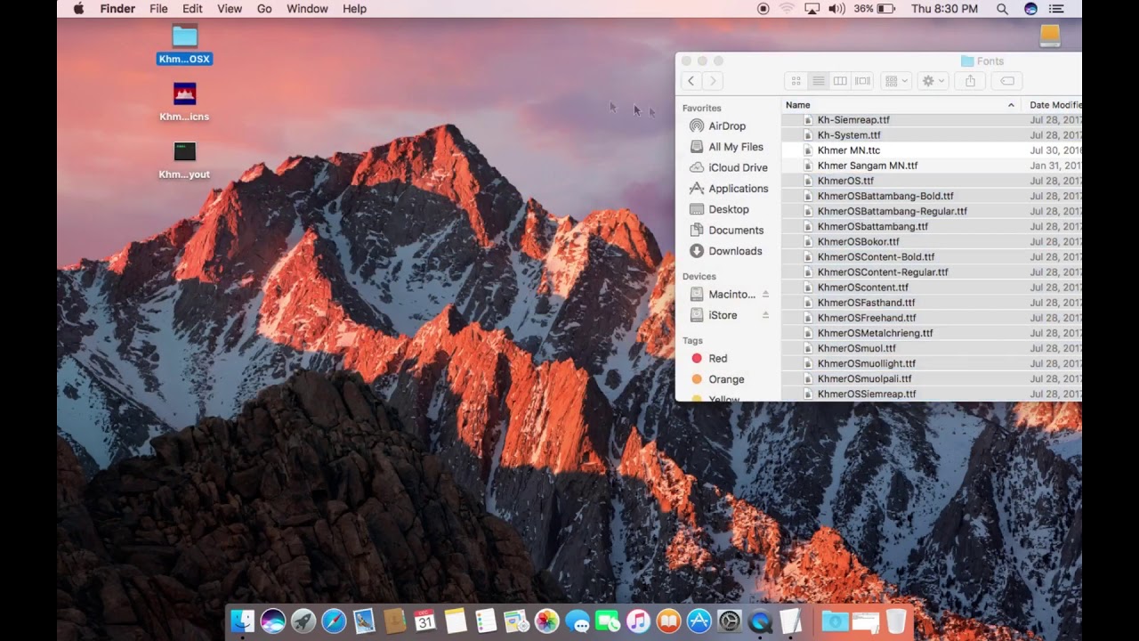Open Photos from the Dock
Image resolution: width=1139 pixels, height=641 pixels.
coord(547,621)
